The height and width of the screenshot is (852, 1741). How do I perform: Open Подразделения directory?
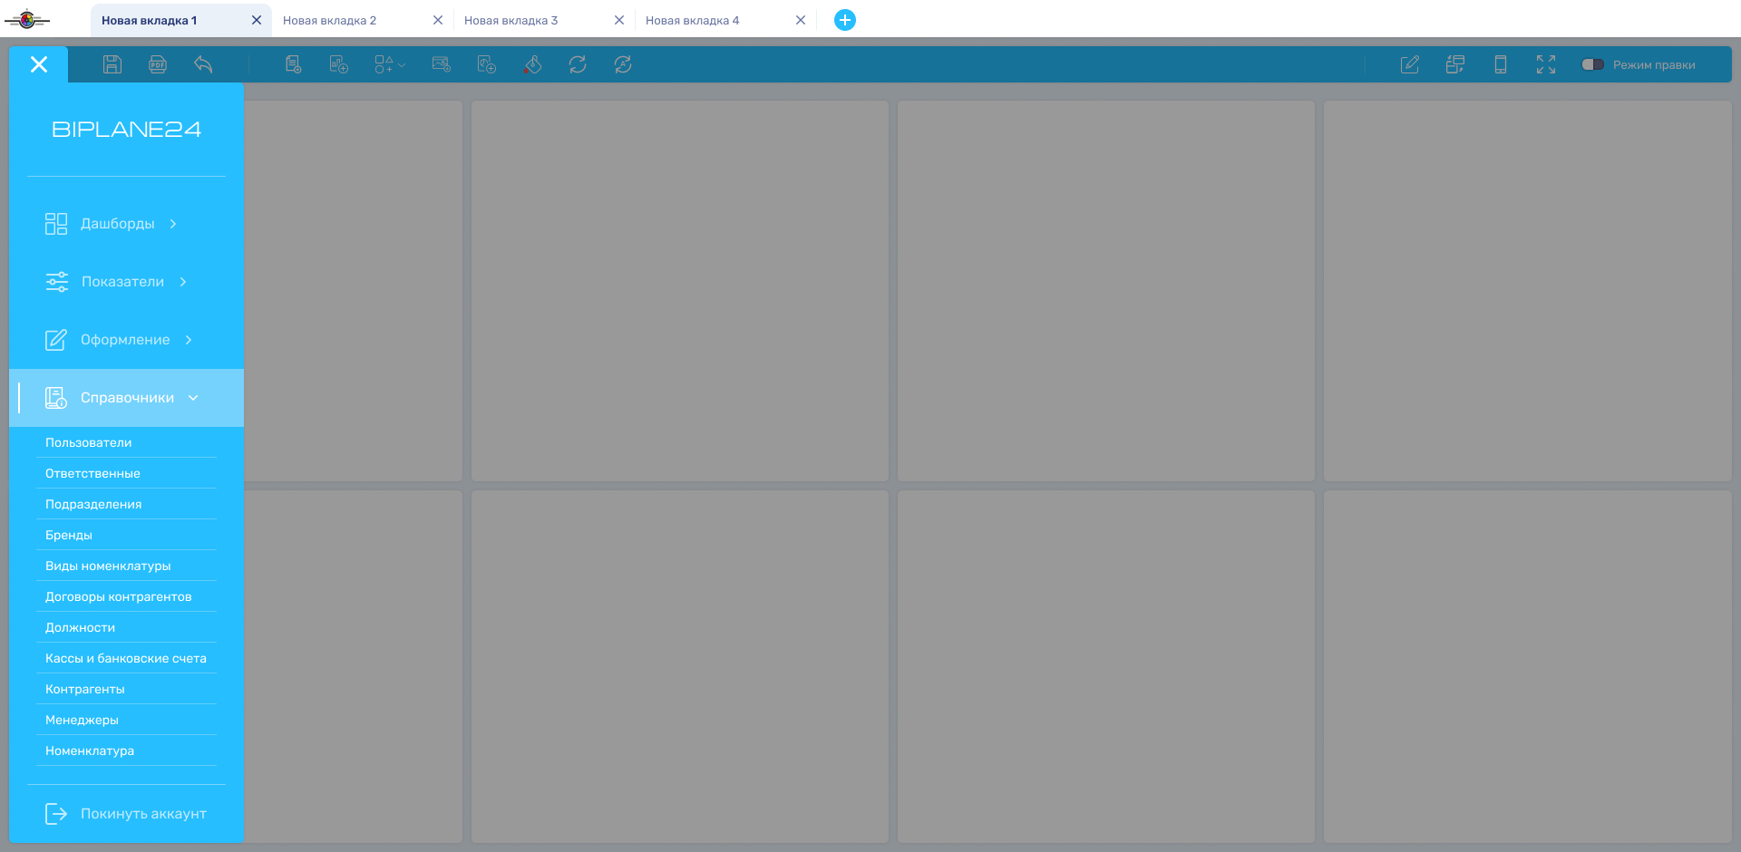point(126,504)
